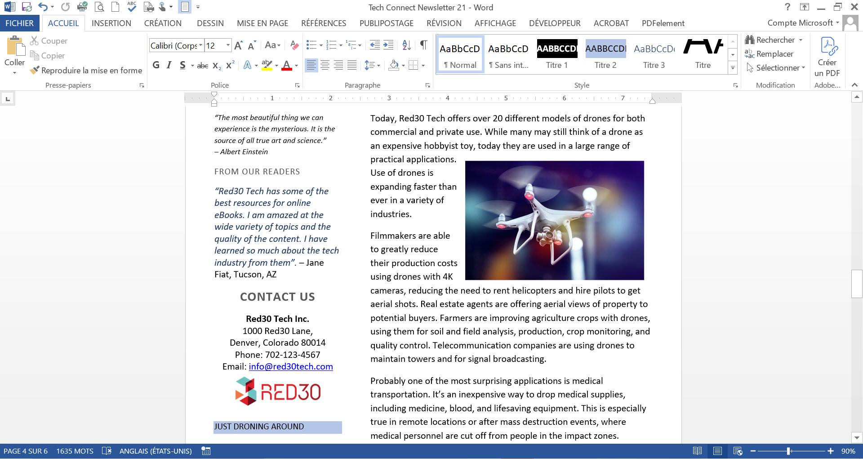Screen dimensions: 863x459
Task: Open font size 12 dropdown
Action: click(x=228, y=45)
